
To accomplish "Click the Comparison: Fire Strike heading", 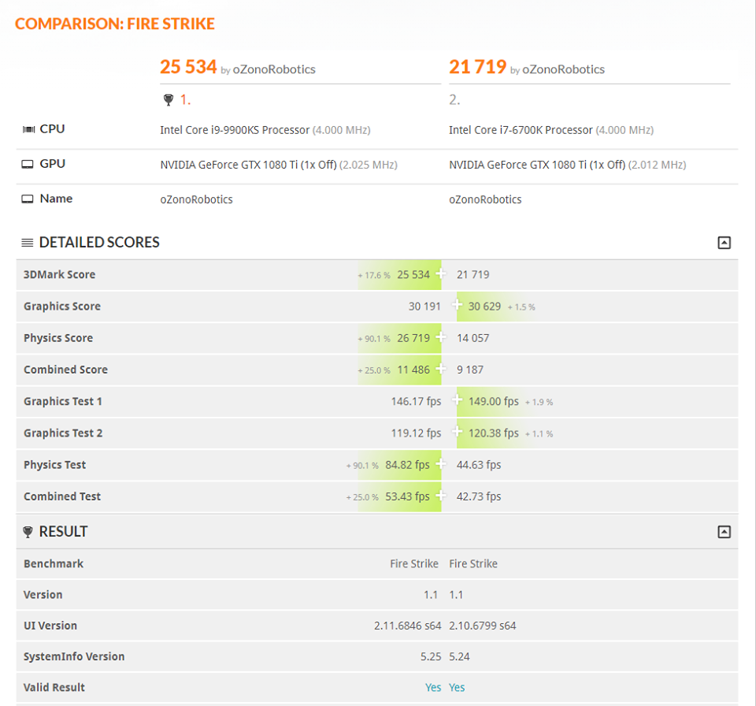I will tap(115, 24).
